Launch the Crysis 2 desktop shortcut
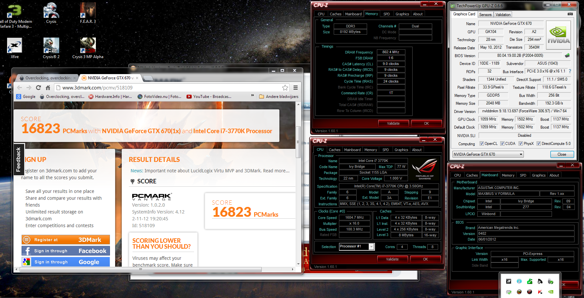This screenshot has height=298, width=584. pyautogui.click(x=51, y=48)
